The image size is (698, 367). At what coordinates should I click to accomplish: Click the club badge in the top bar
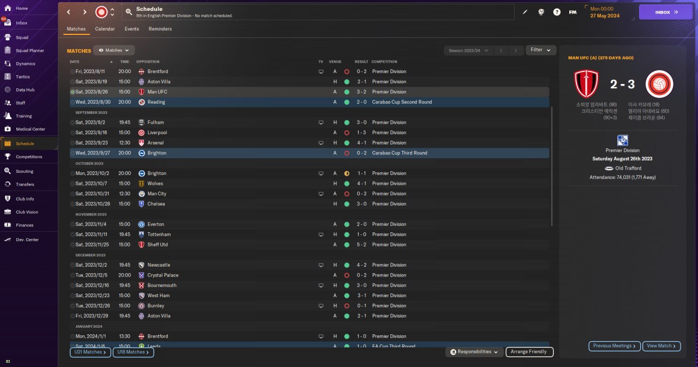(x=101, y=12)
